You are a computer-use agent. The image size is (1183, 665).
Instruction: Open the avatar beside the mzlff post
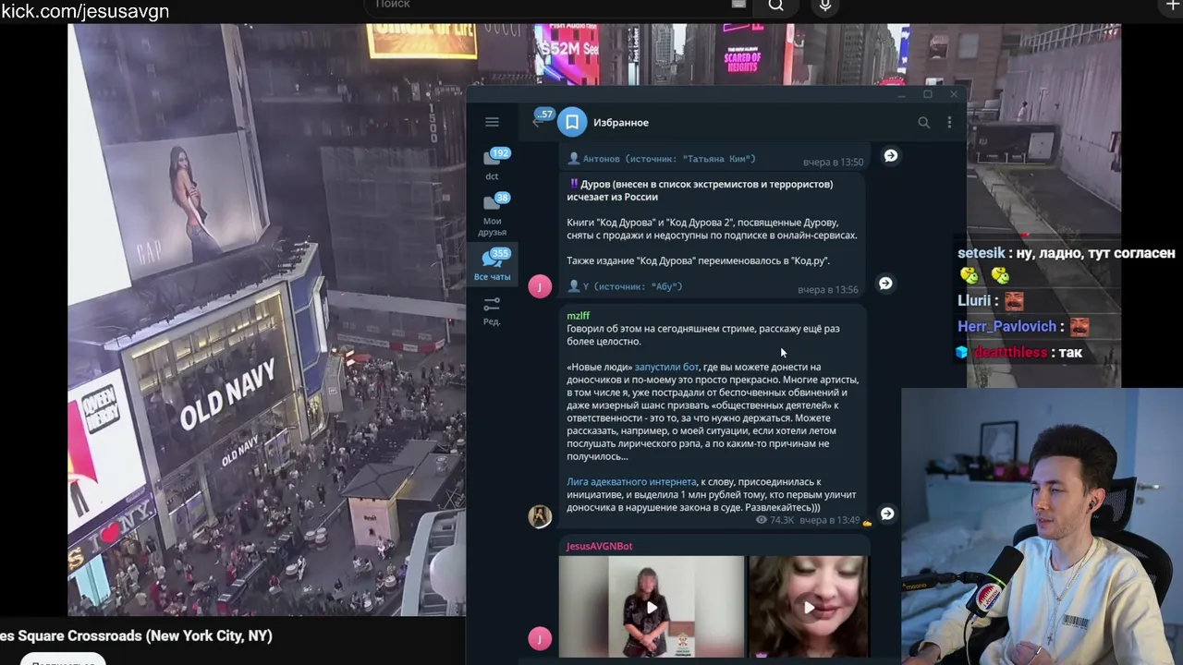pyautogui.click(x=540, y=515)
